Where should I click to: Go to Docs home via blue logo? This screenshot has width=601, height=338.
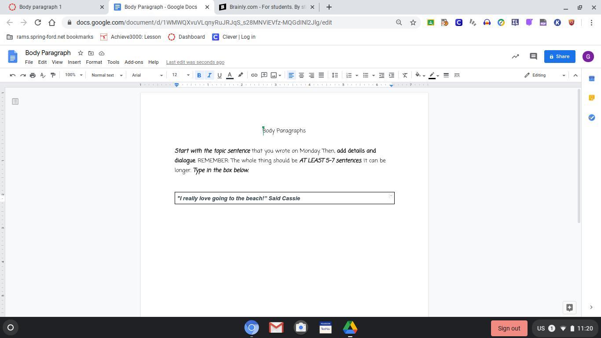pyautogui.click(x=13, y=57)
